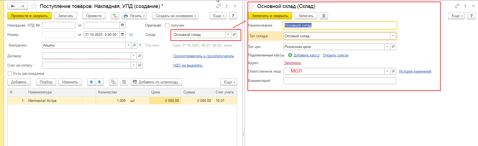Image resolution: width=478 pixels, height=146 pixels.
Task: Open Альянс contractor card icon
Action: (134, 45)
